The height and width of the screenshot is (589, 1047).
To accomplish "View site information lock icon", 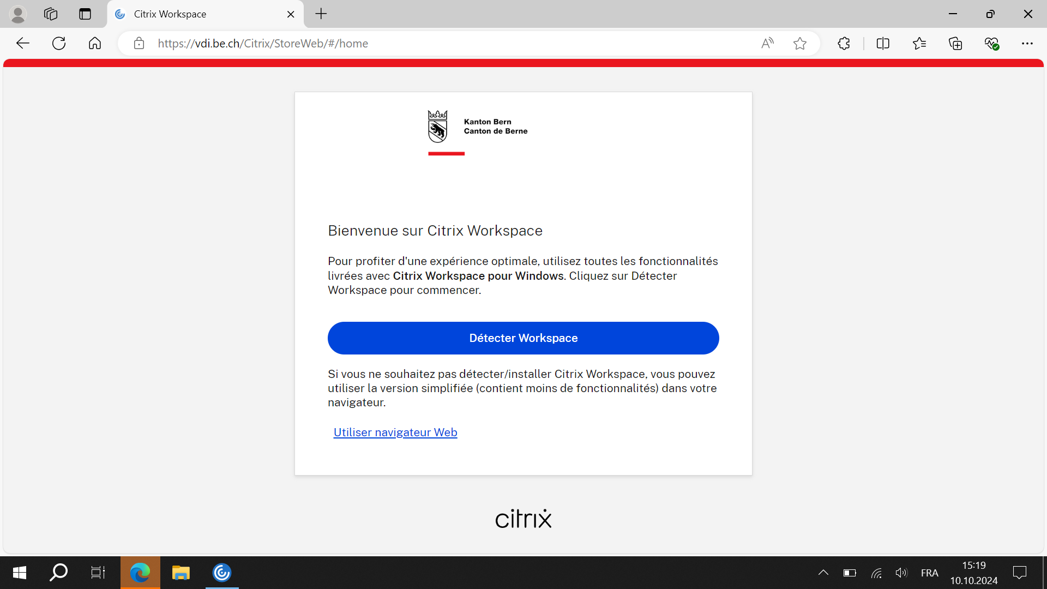I will [139, 44].
